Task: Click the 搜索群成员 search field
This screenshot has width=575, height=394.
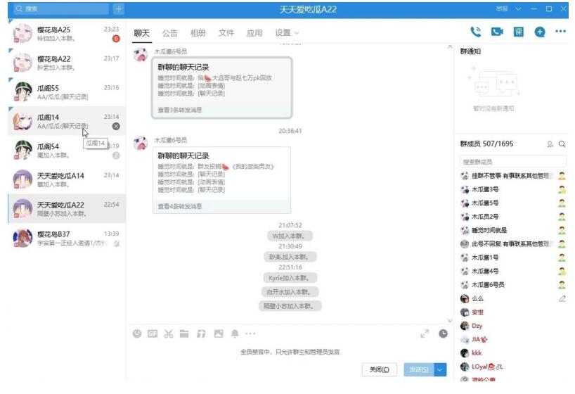Action: click(x=506, y=163)
